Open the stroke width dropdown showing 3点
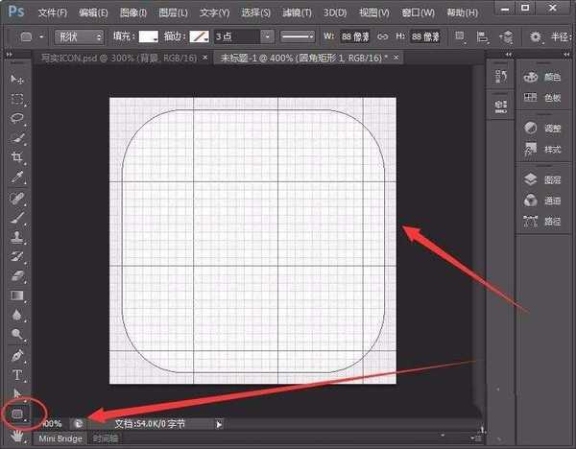 (x=240, y=36)
